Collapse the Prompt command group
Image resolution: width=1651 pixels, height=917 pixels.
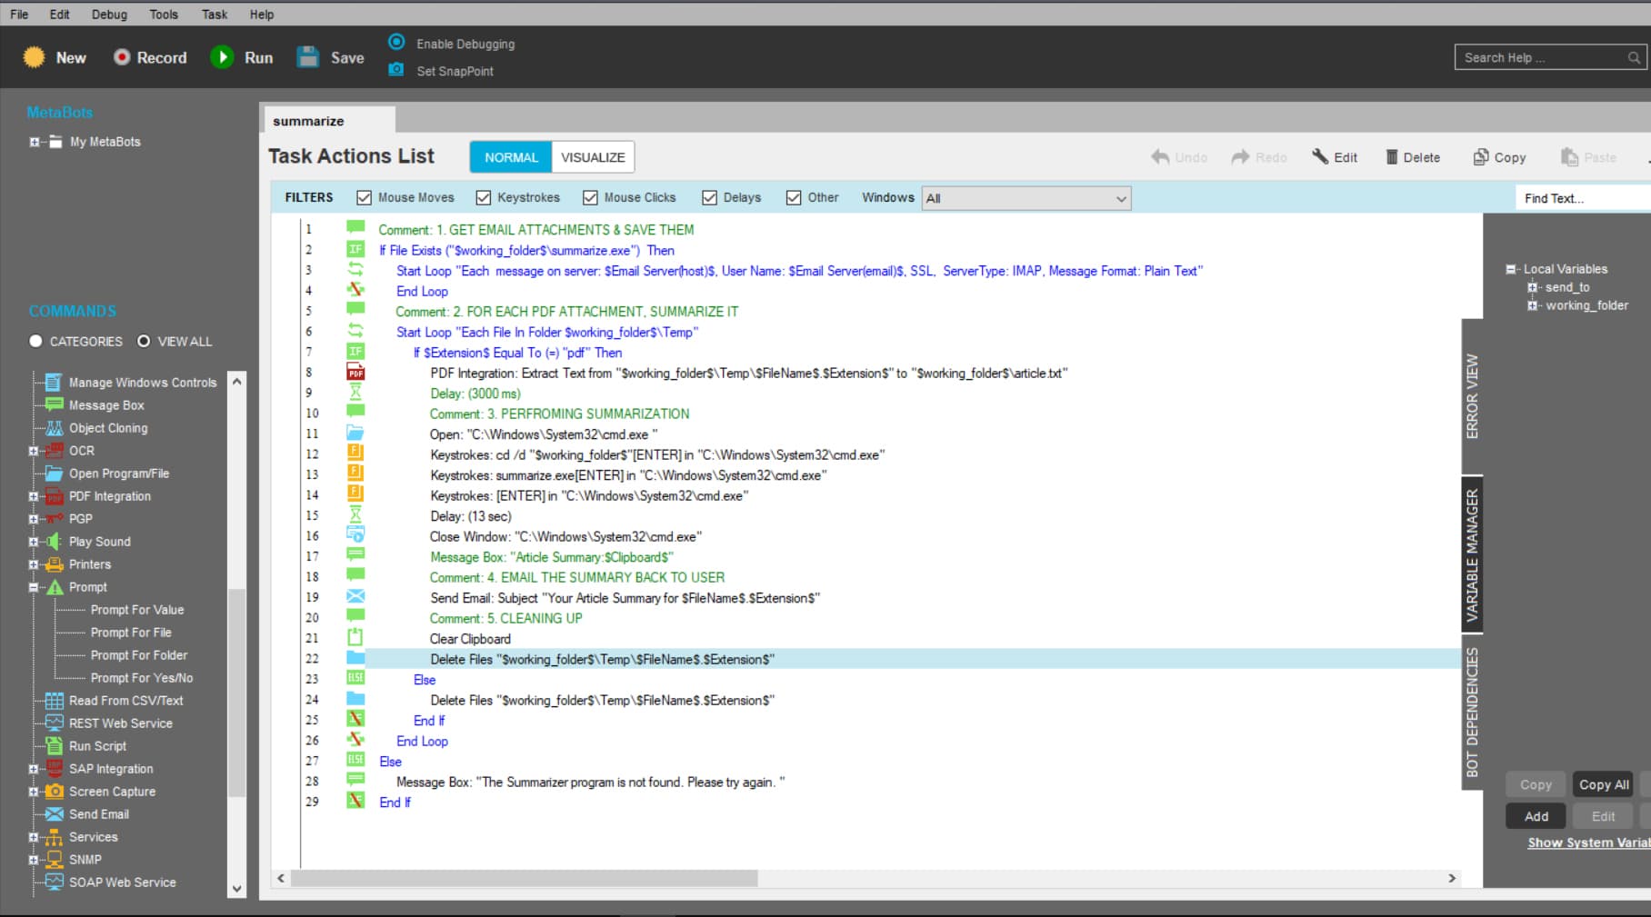coord(34,587)
